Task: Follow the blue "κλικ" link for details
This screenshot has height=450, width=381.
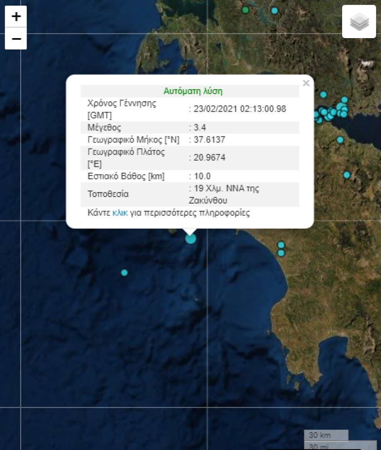Action: [x=120, y=213]
